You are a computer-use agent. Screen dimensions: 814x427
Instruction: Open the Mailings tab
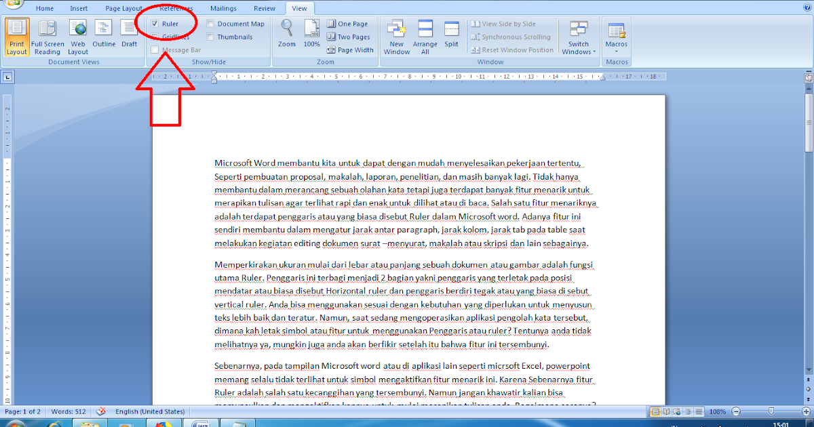[x=223, y=8]
